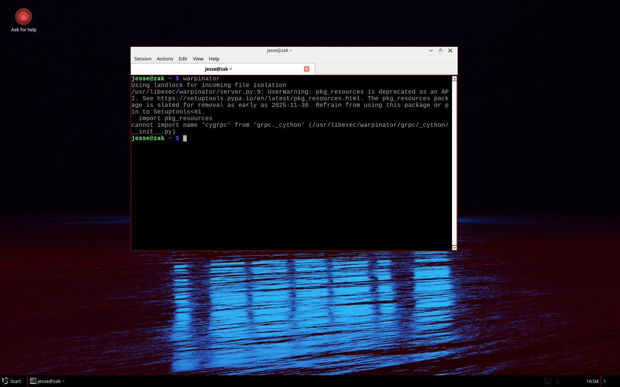The image size is (620, 387).
Task: Click the scrollbar down arrow in terminal
Action: point(455,248)
